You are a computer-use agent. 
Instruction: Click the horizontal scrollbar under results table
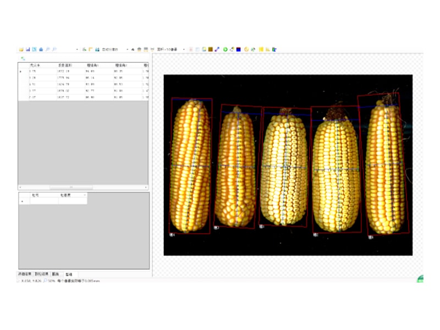tap(82, 188)
